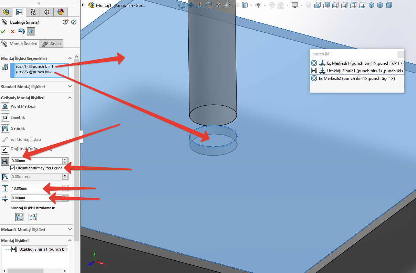Viewport: 416px width, 273px height.
Task: Select the Yol Montaj İlişkisi icon
Action: [x=5, y=139]
